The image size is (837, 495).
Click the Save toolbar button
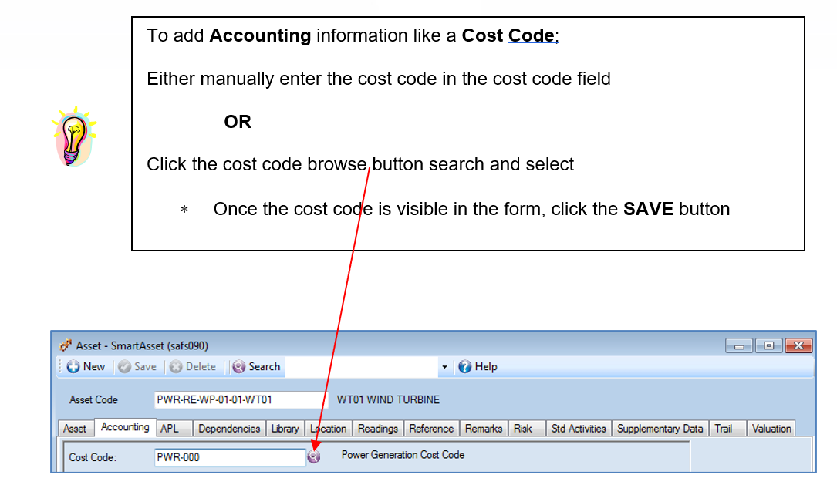click(x=138, y=367)
